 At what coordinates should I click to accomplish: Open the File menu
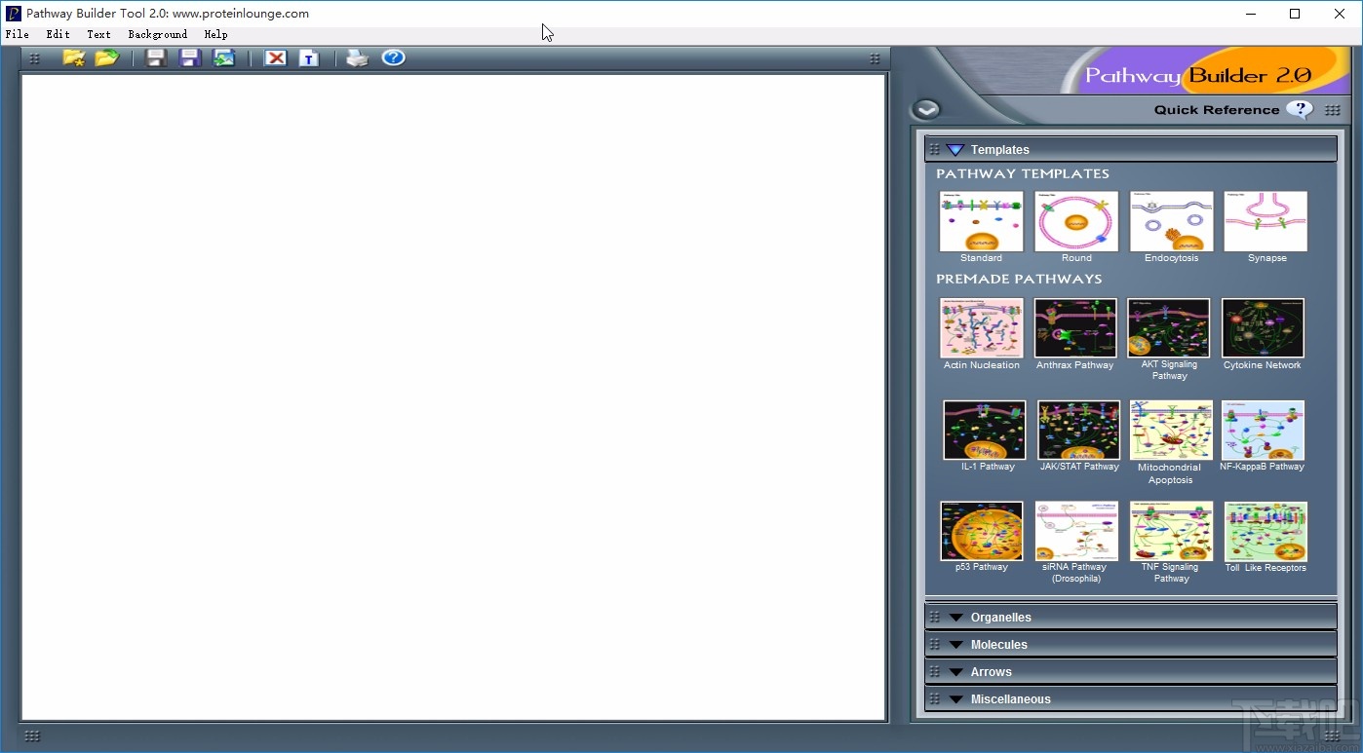(x=17, y=34)
